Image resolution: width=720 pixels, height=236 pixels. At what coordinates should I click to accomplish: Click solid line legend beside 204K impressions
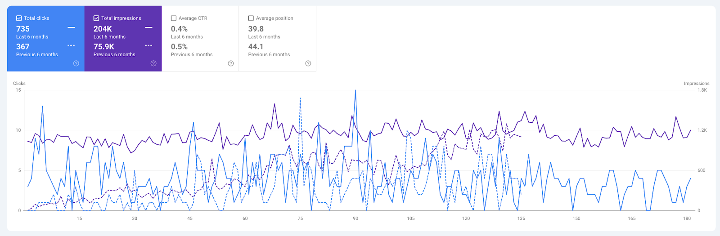tap(148, 28)
